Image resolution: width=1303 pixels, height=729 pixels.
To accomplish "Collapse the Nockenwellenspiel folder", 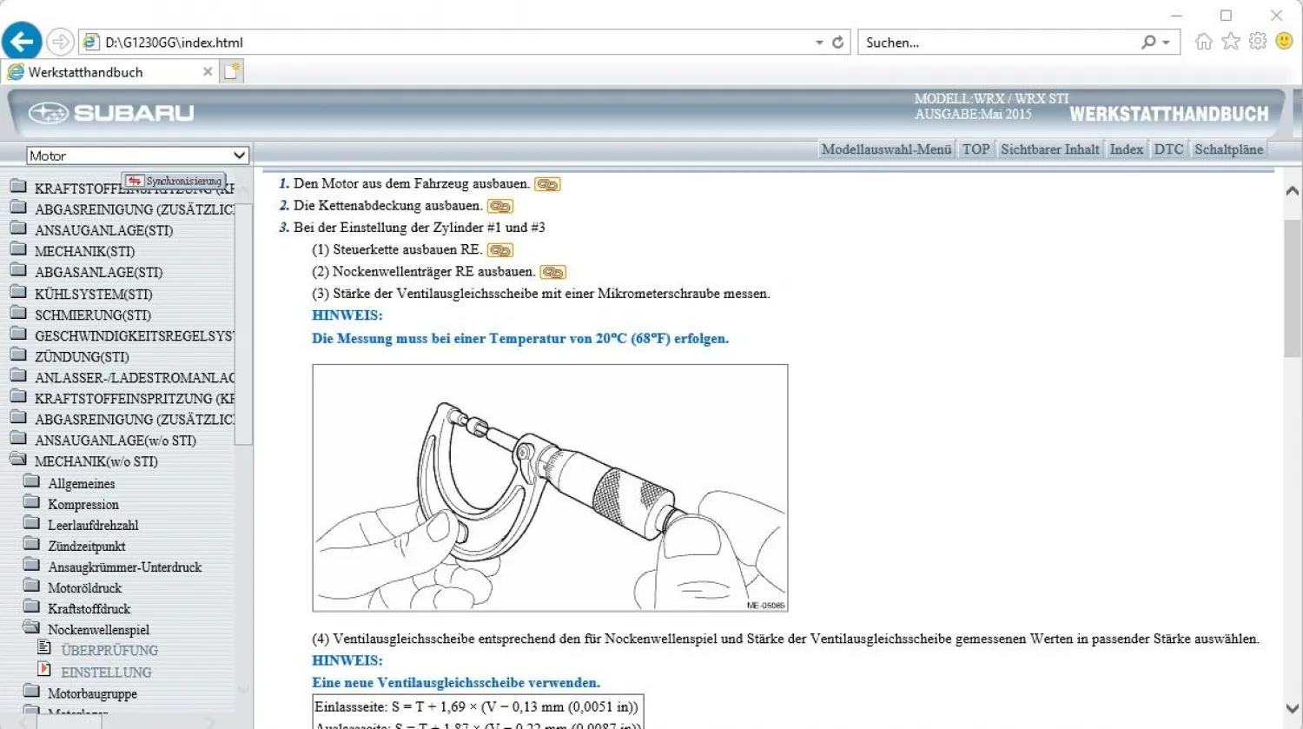I will pos(31,628).
